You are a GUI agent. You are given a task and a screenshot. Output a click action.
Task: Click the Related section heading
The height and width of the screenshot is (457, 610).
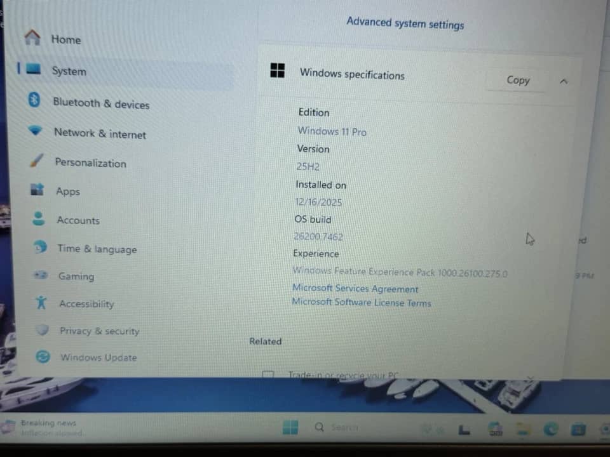(266, 341)
